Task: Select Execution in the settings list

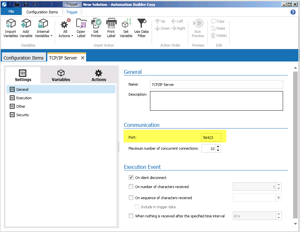Action: pos(24,98)
